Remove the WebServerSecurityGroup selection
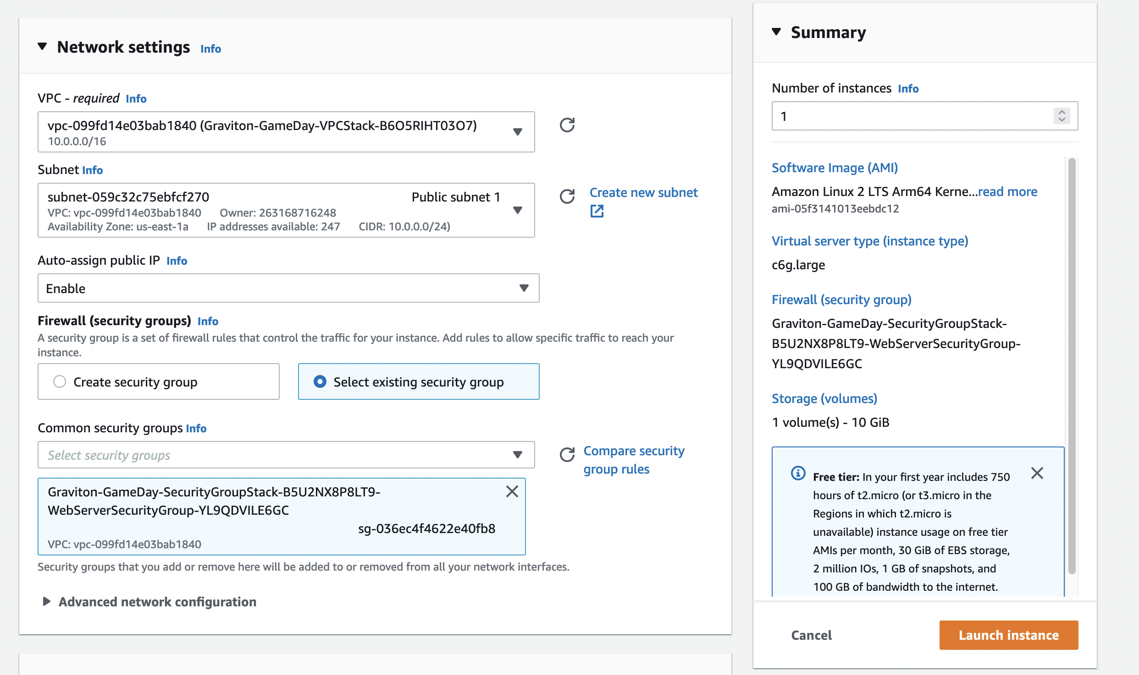 512,491
